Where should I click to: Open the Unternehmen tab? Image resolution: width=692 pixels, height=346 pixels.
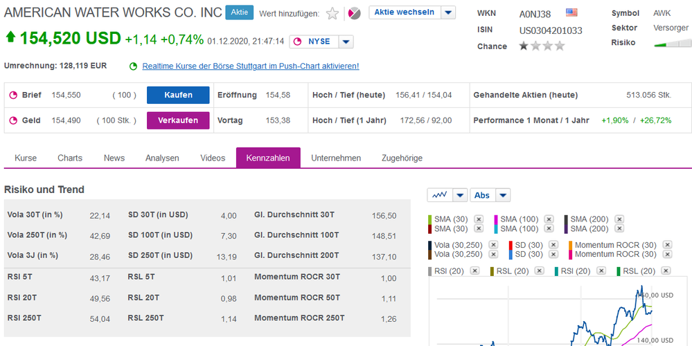tap(336, 158)
